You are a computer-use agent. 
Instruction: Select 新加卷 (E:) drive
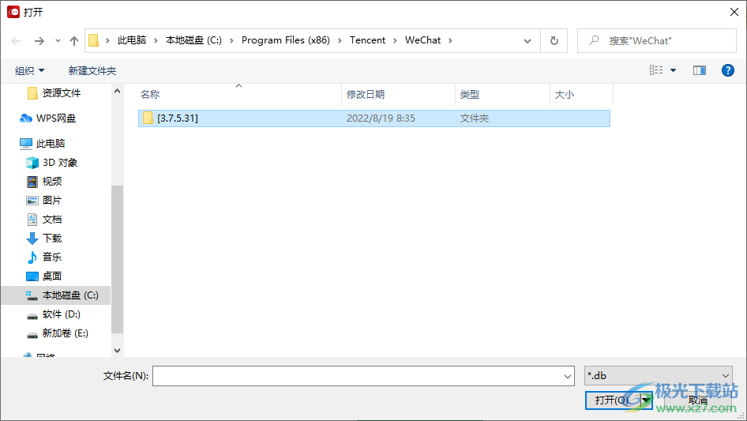pos(66,333)
